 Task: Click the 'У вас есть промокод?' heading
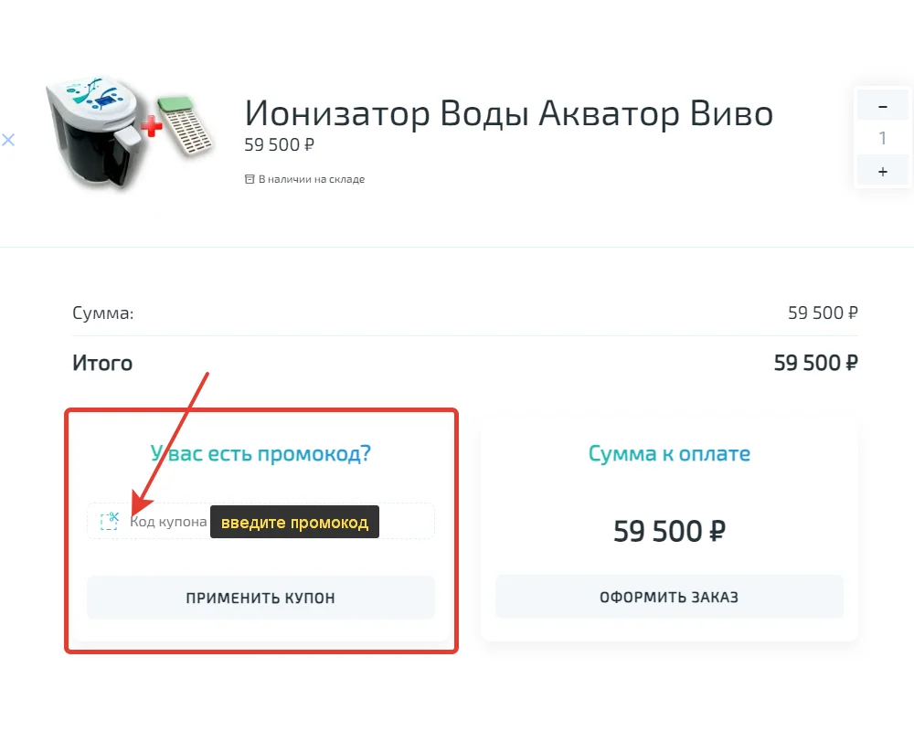tap(260, 453)
